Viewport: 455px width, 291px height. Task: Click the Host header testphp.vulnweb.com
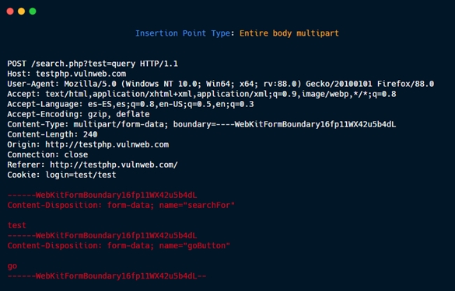pos(81,74)
